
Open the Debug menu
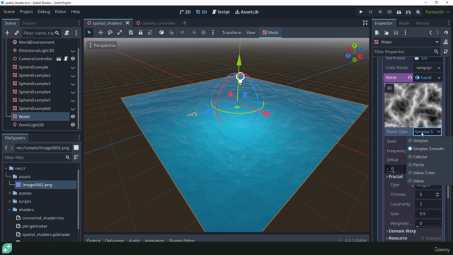coord(44,11)
